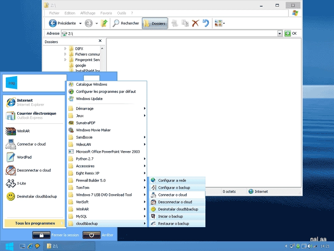The image size is (334, 251).
Task: Open the Outils menu
Action: tap(121, 13)
